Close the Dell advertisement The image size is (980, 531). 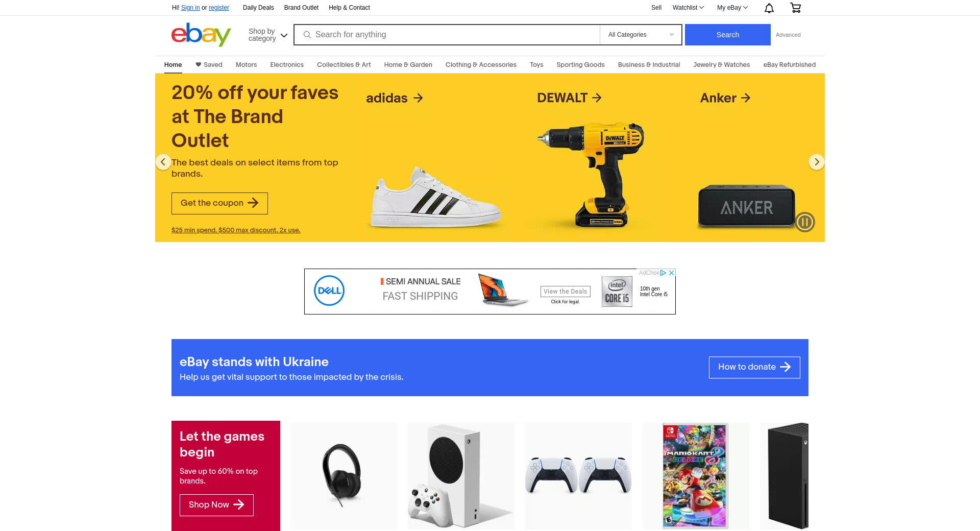point(672,273)
